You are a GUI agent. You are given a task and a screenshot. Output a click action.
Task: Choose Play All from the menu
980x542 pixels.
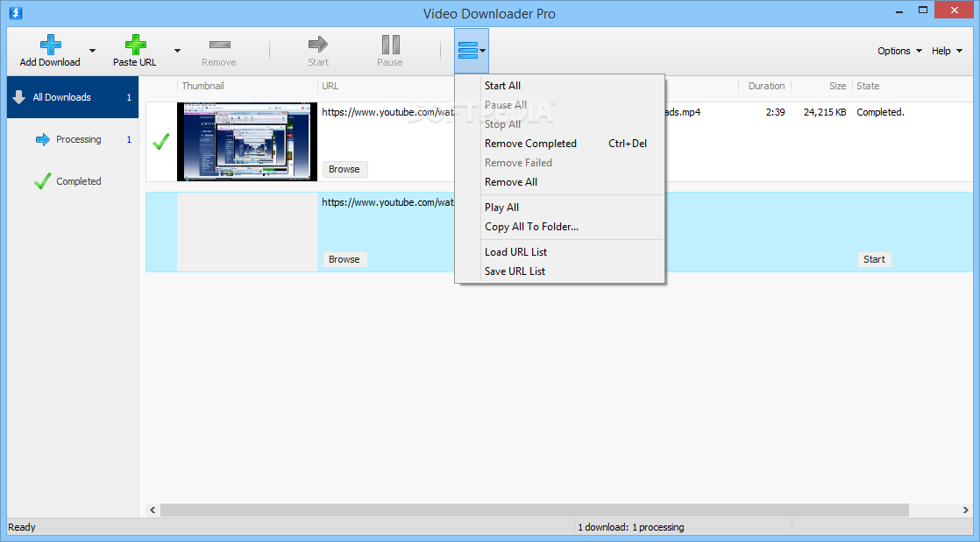point(560,208)
